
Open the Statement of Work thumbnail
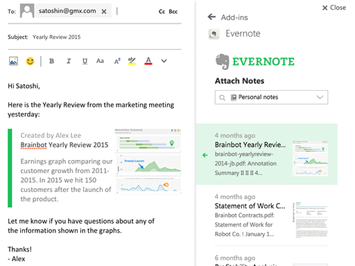tap(310, 220)
